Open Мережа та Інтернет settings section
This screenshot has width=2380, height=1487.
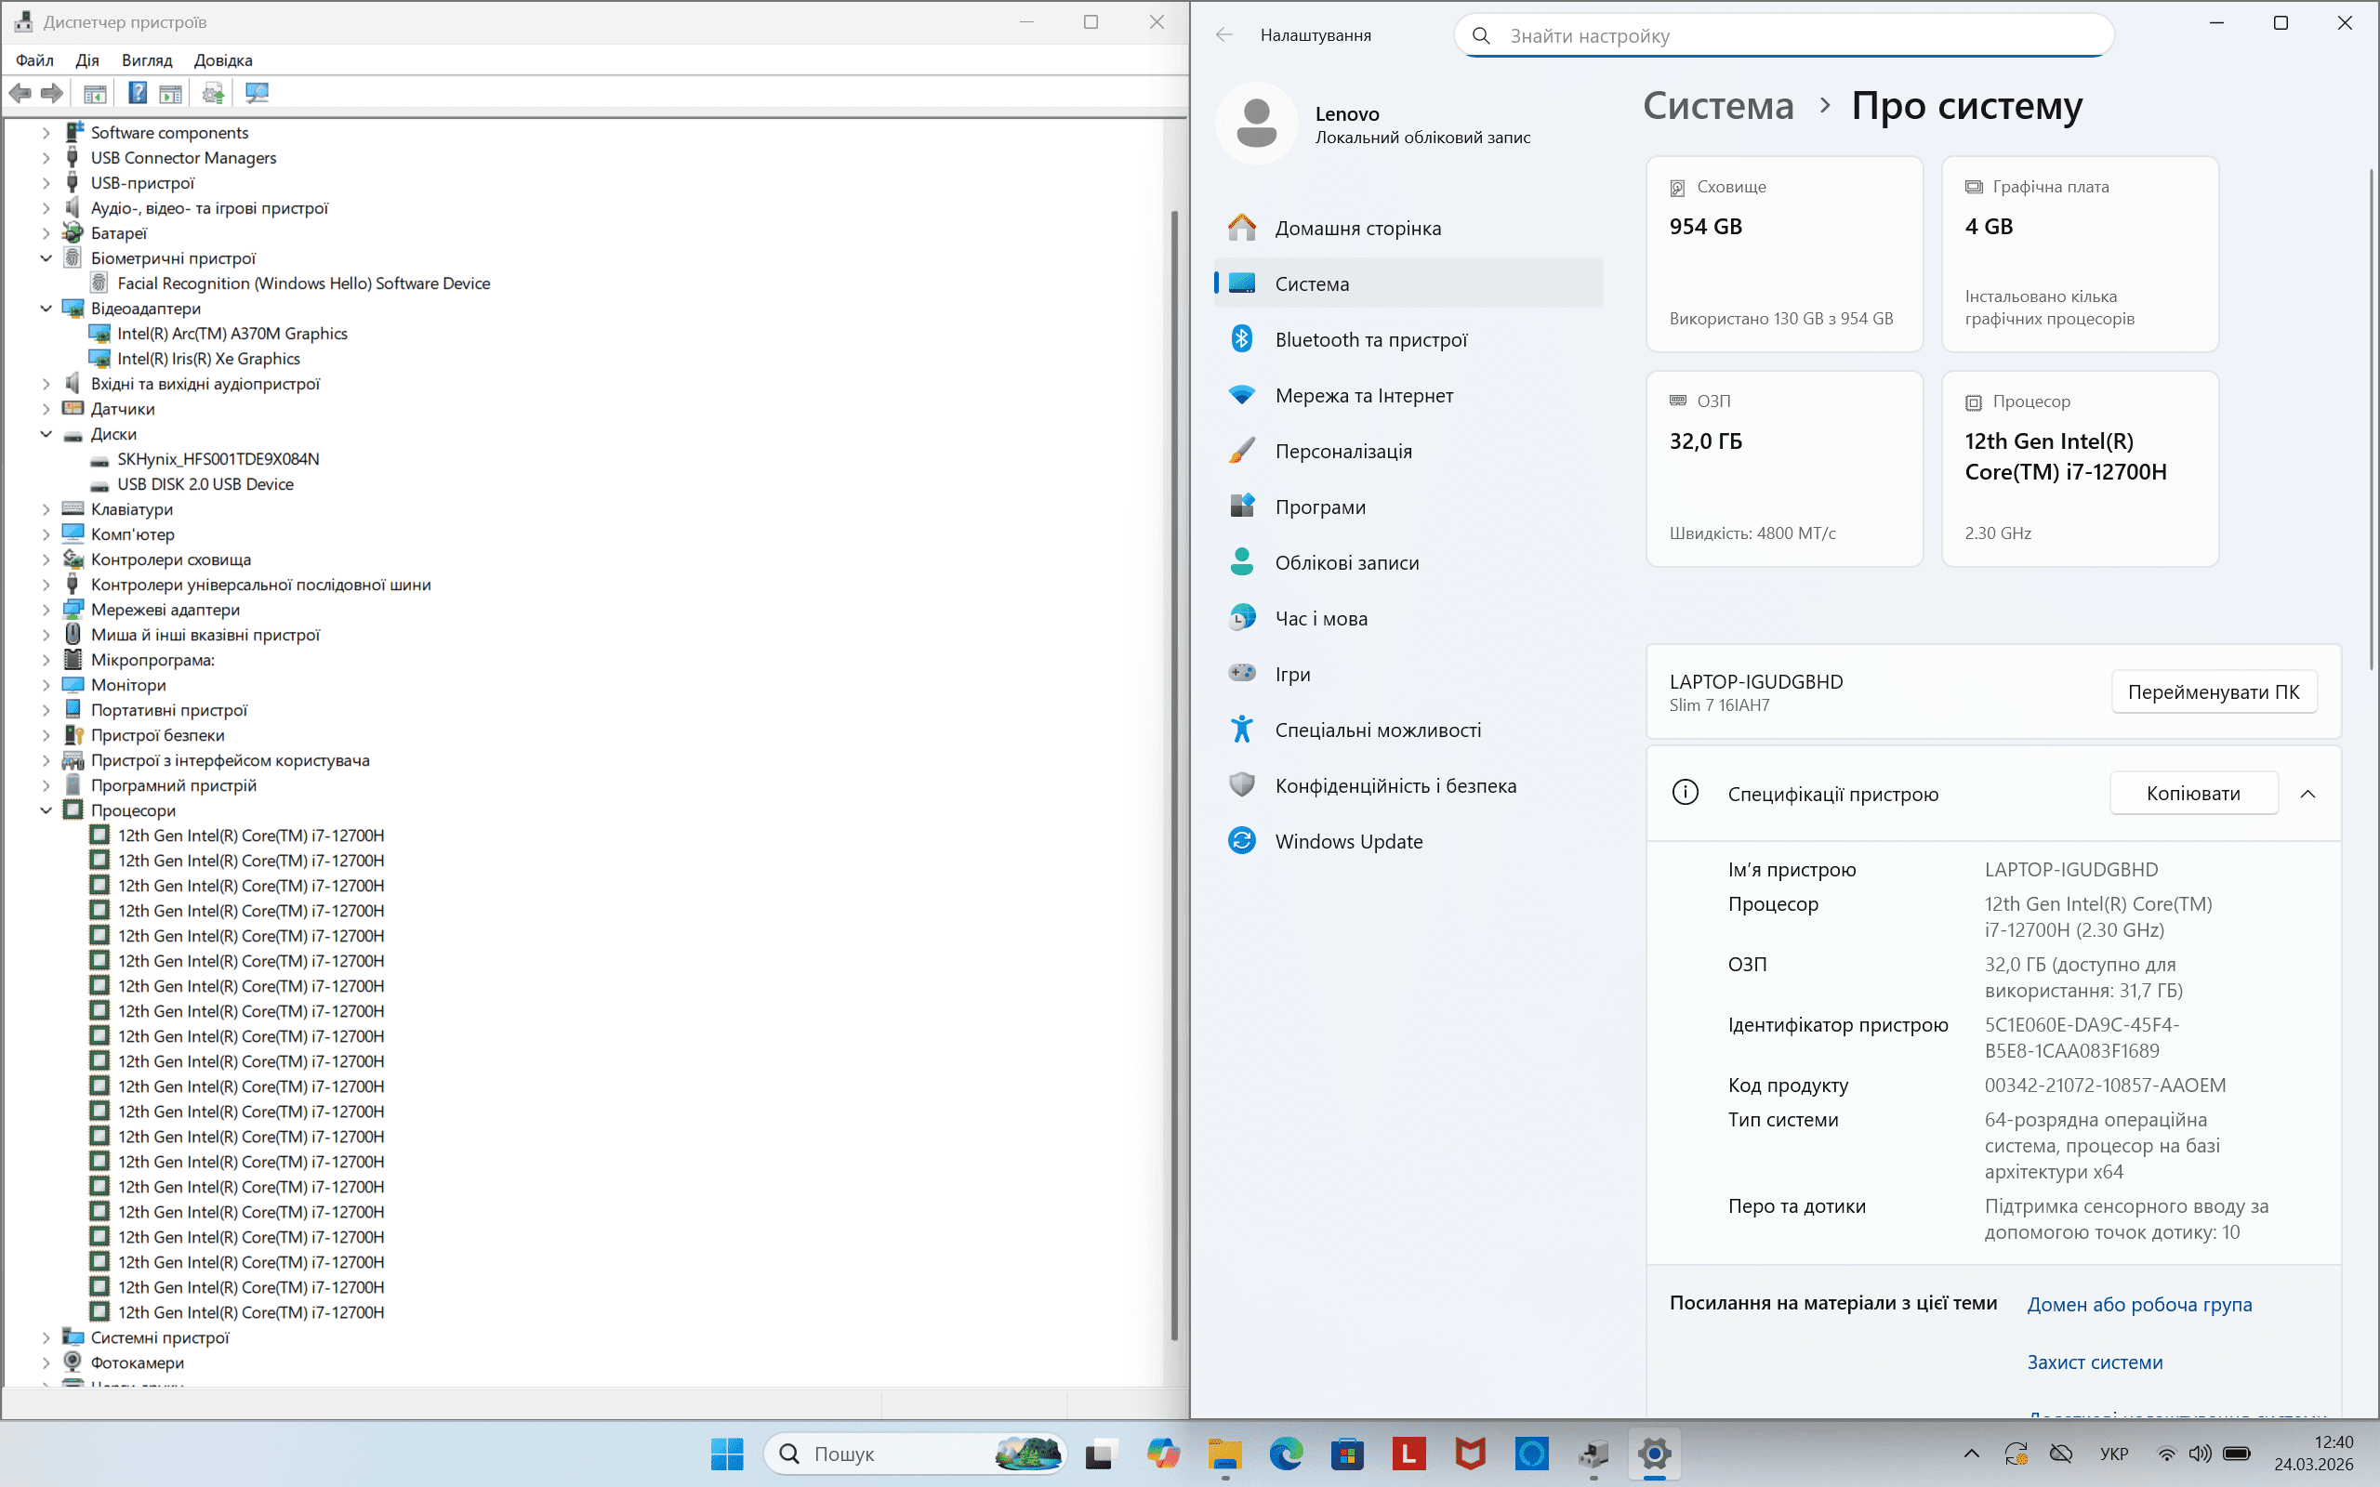click(1363, 395)
